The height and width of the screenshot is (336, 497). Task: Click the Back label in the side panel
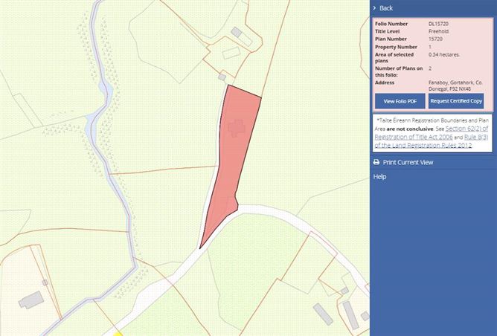tap(386, 8)
